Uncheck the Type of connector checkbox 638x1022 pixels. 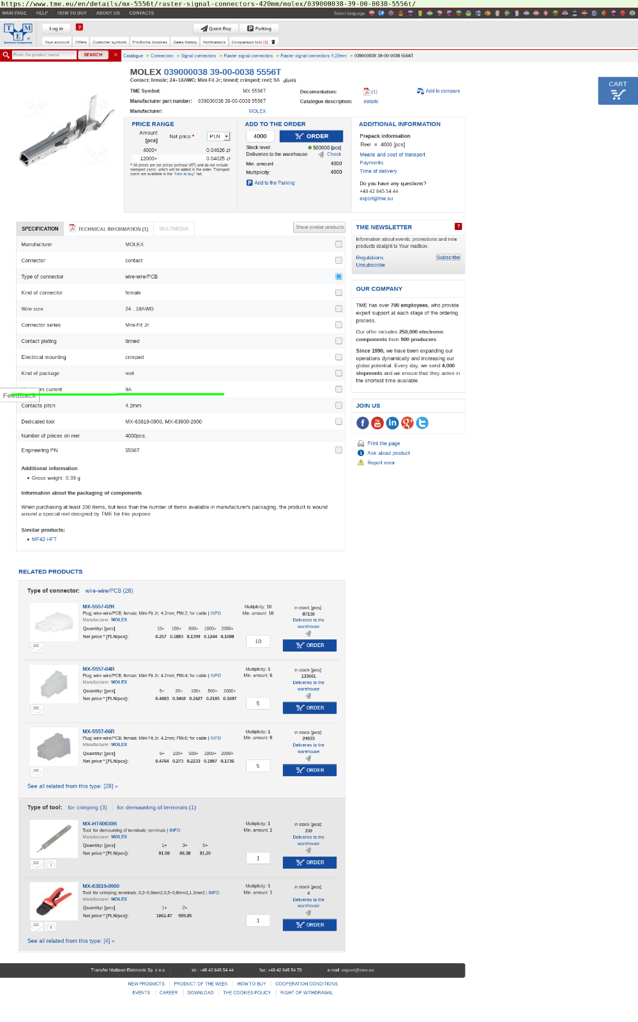338,277
